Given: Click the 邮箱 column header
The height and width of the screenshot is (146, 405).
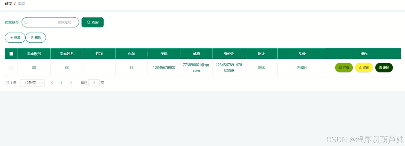Looking at the screenshot, I should (196, 54).
